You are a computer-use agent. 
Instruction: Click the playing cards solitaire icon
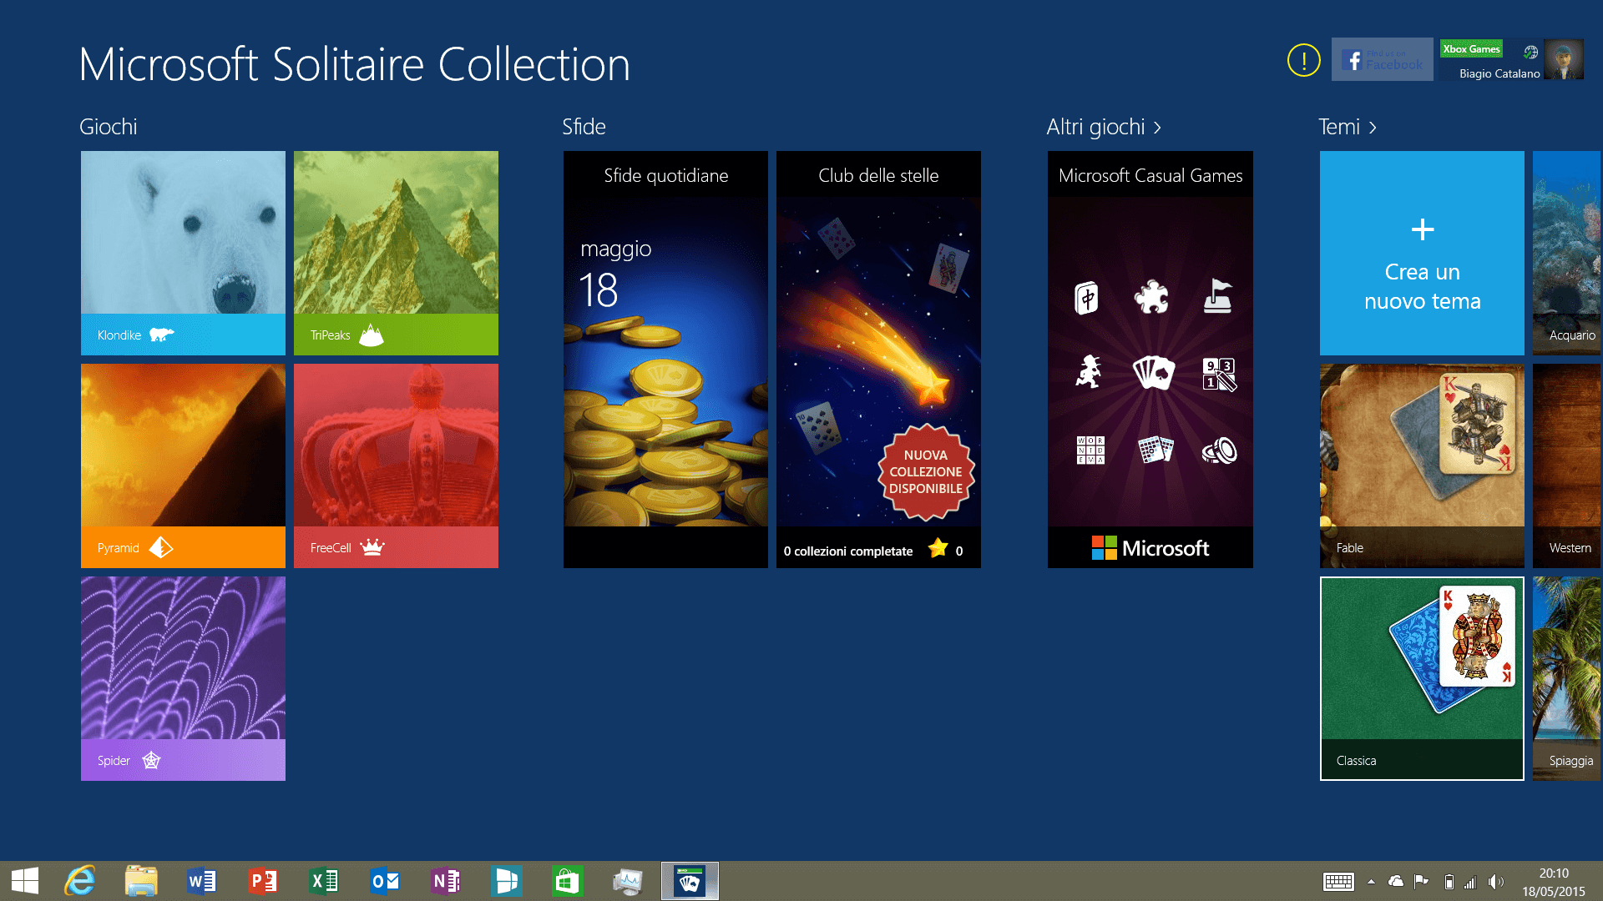click(1153, 372)
